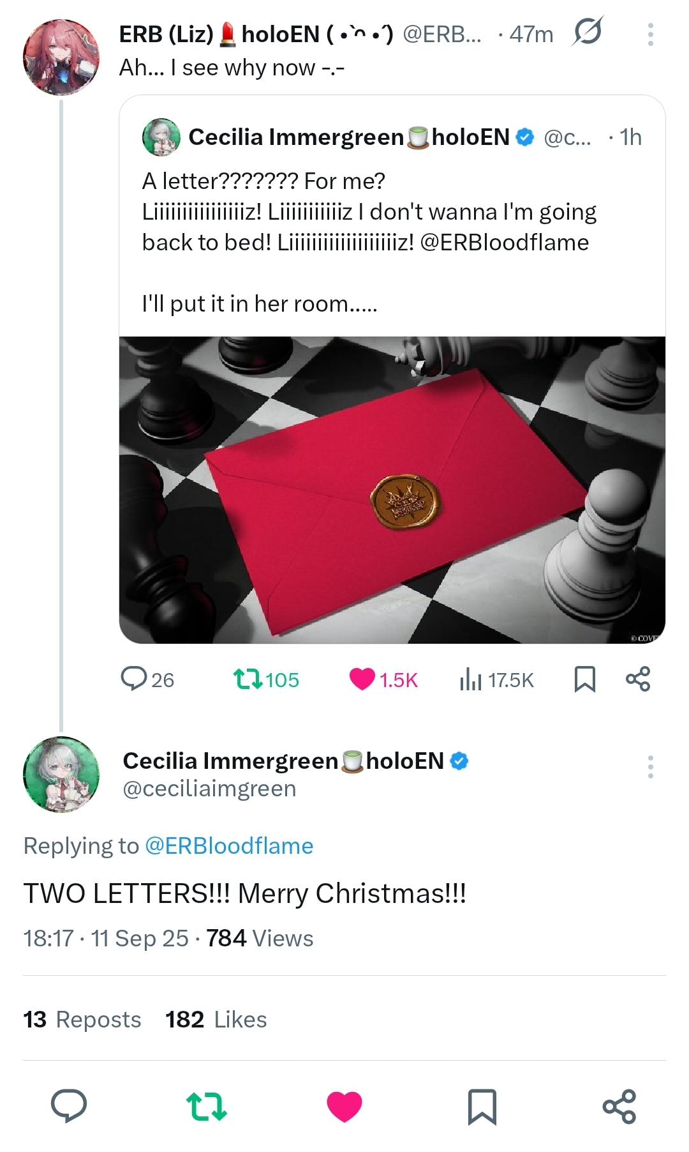Image resolution: width=689 pixels, height=1152 pixels.
Task: Bookmark ERB's quote tweet
Action: (584, 679)
